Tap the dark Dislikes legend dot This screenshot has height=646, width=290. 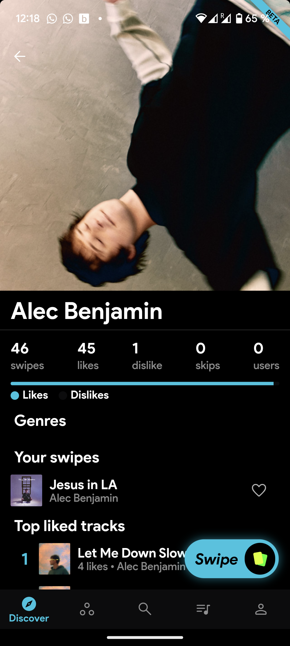point(63,395)
